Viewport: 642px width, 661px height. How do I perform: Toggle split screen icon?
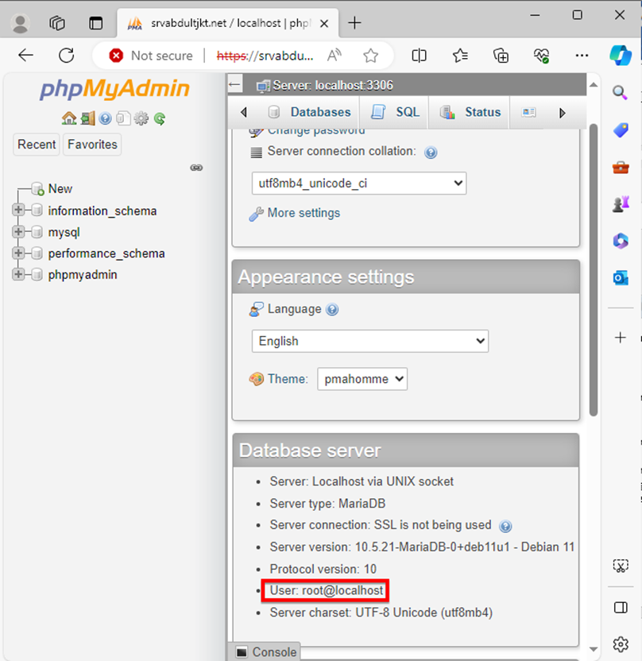pyautogui.click(x=419, y=56)
